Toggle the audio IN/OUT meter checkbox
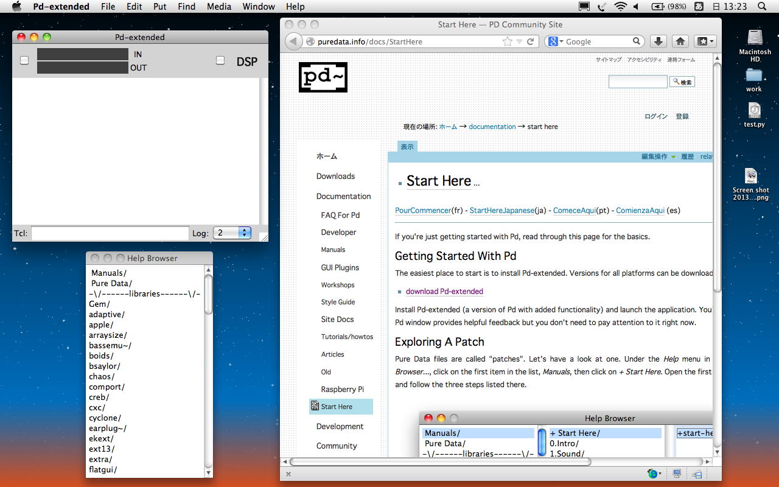Screen dimensions: 779x487 pos(24,60)
